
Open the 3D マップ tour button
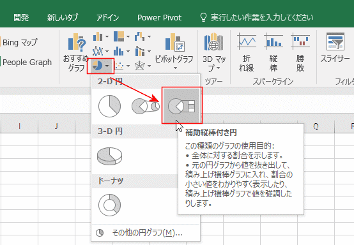point(214,52)
